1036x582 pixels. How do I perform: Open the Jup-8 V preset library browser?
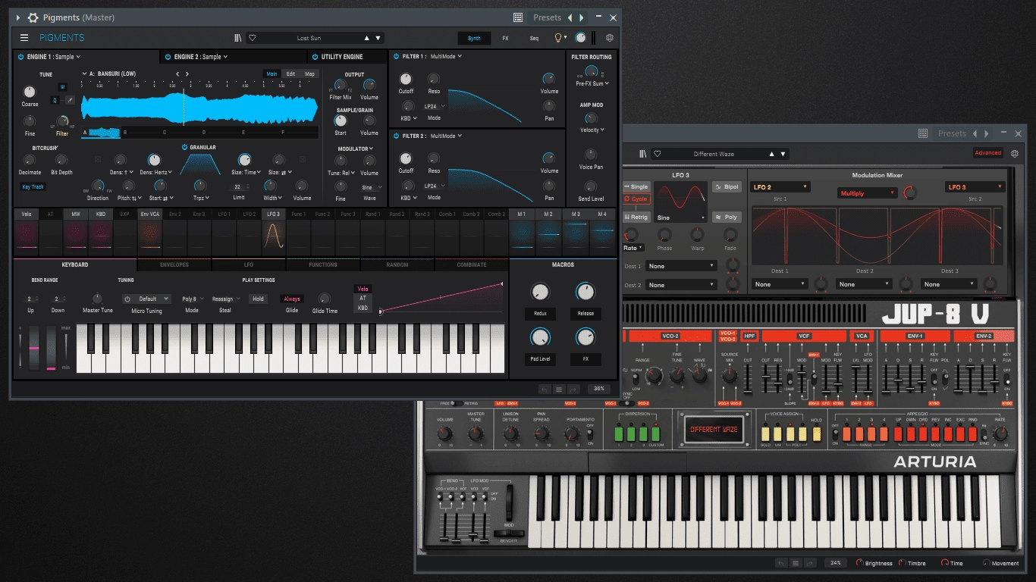point(642,154)
